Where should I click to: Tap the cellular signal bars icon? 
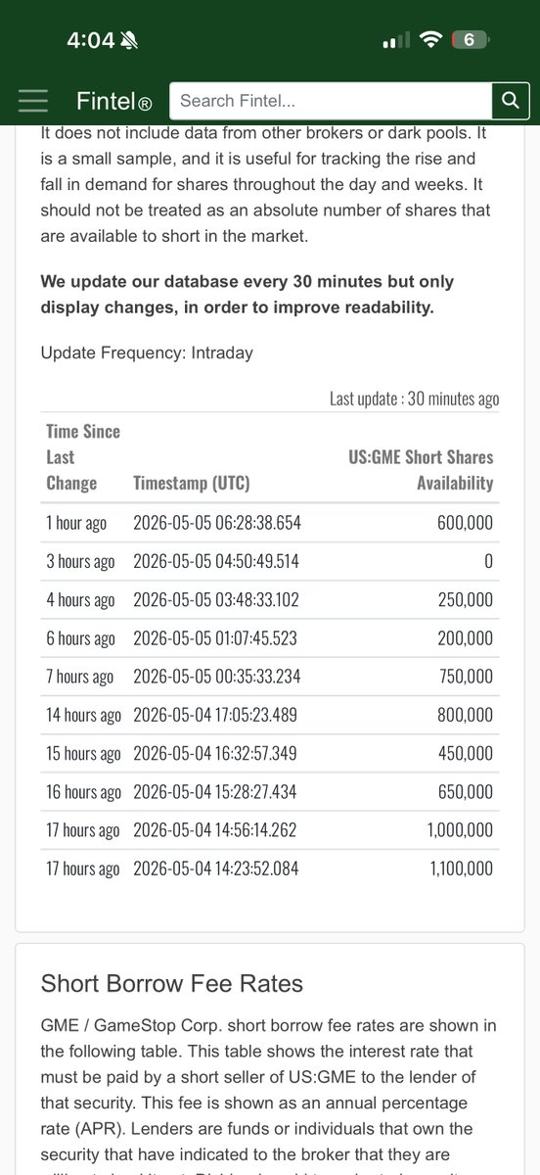[x=395, y=41]
